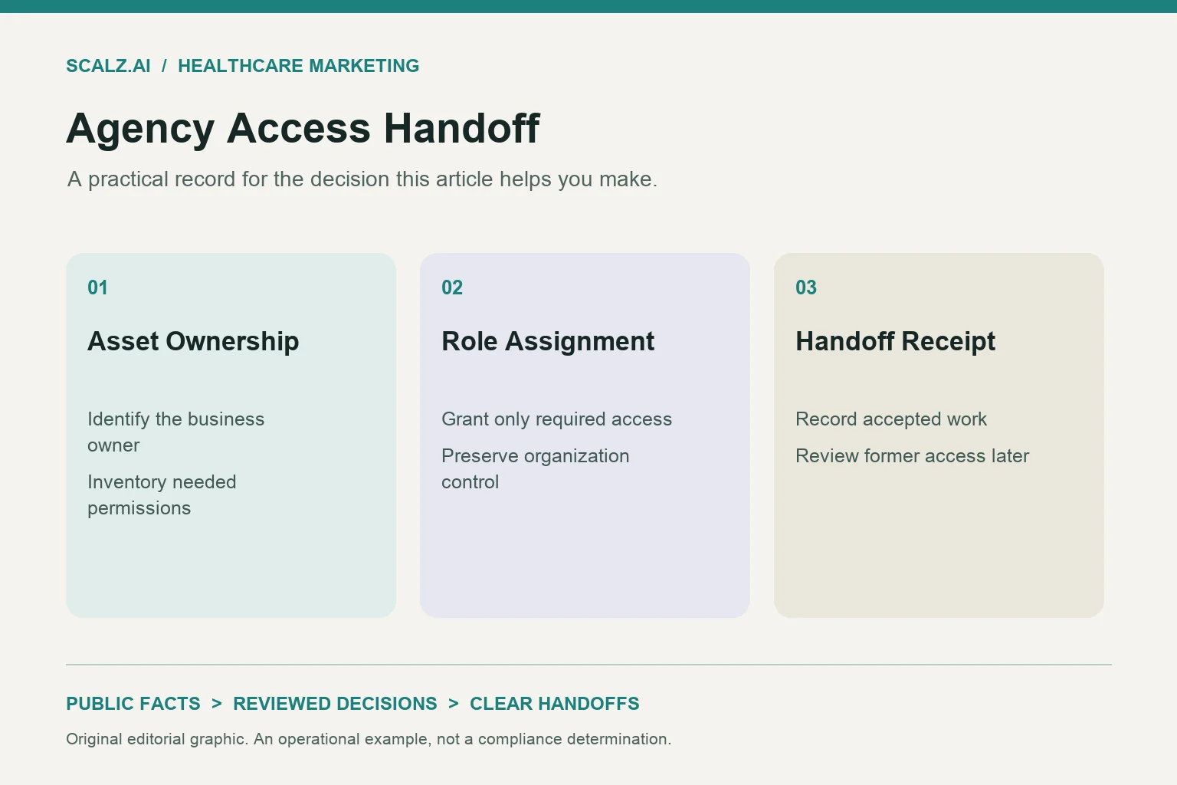
Task: Click 'Identify the business owner' text
Action: (175, 432)
